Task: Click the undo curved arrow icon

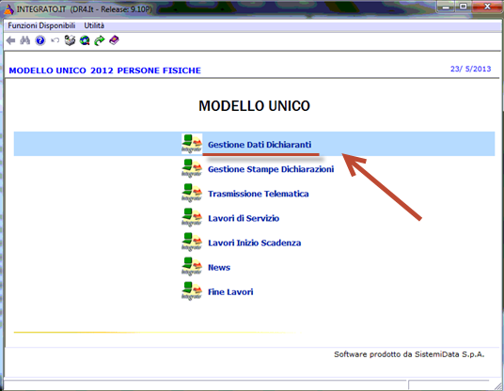Action: click(x=55, y=40)
